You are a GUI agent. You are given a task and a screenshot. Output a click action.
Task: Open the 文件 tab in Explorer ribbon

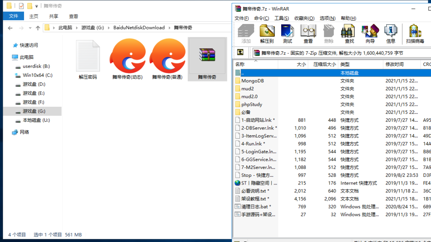(x=13, y=16)
